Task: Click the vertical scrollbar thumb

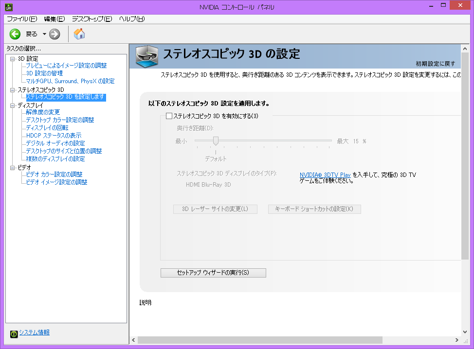Action: [465, 156]
